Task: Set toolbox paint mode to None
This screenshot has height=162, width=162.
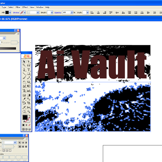Action: [29, 125]
